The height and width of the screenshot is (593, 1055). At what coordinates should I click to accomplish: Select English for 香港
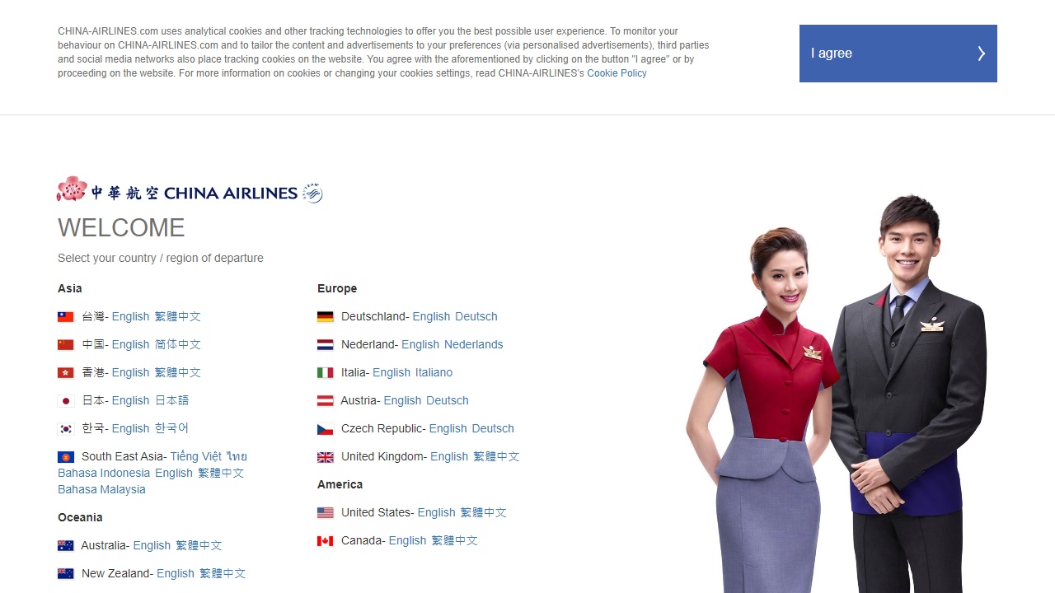click(130, 372)
